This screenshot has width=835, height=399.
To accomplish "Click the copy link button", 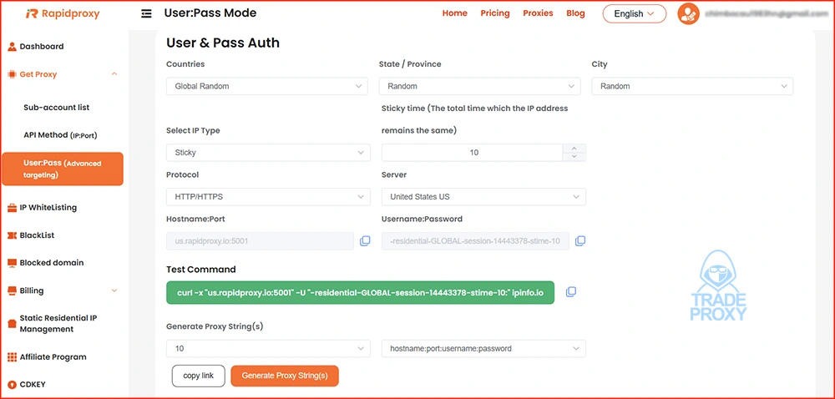I will 198,376.
